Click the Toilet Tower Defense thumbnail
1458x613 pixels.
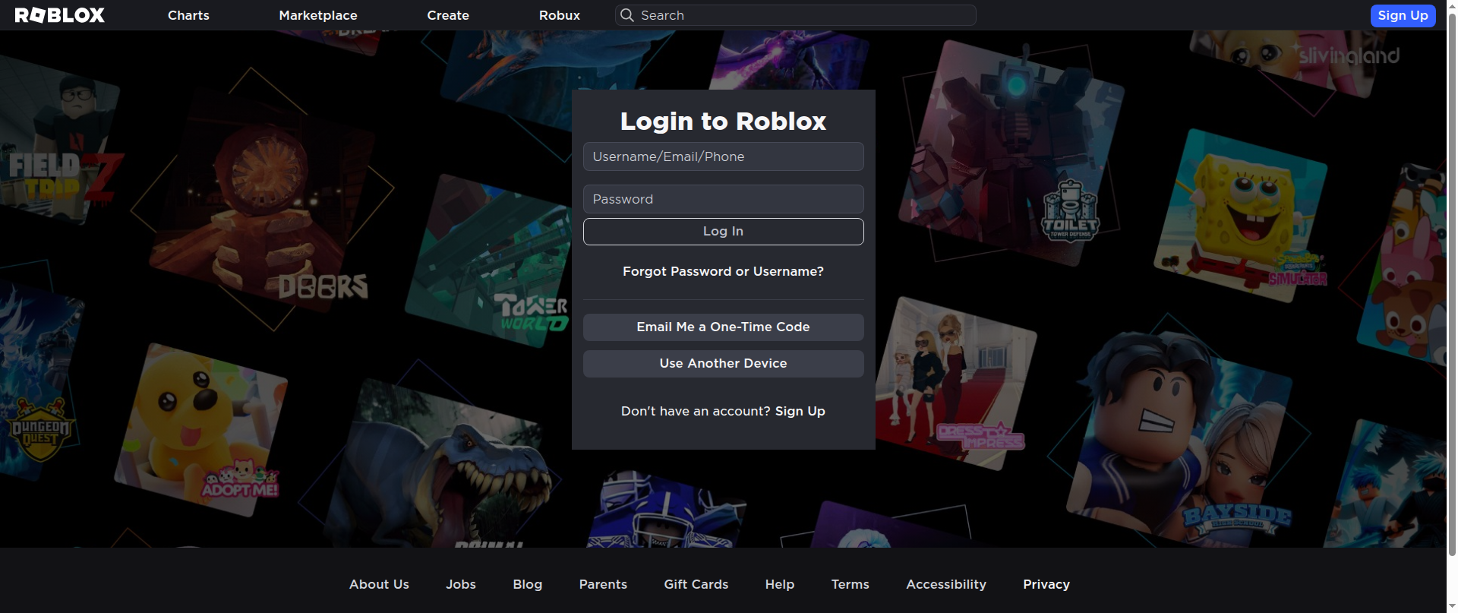tap(1010, 152)
